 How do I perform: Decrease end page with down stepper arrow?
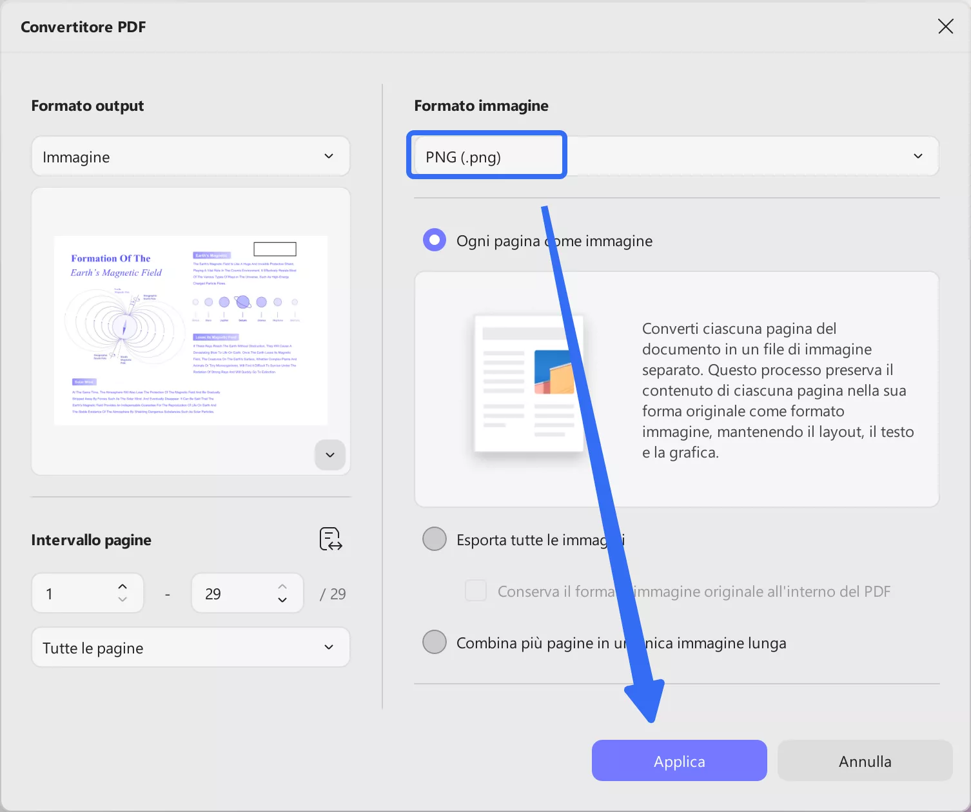(282, 601)
